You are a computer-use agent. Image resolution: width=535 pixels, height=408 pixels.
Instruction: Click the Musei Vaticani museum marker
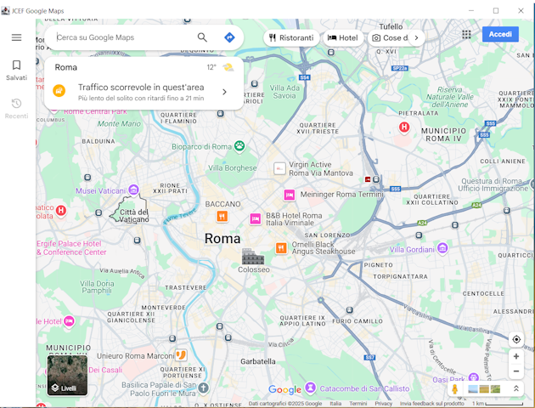coord(133,190)
